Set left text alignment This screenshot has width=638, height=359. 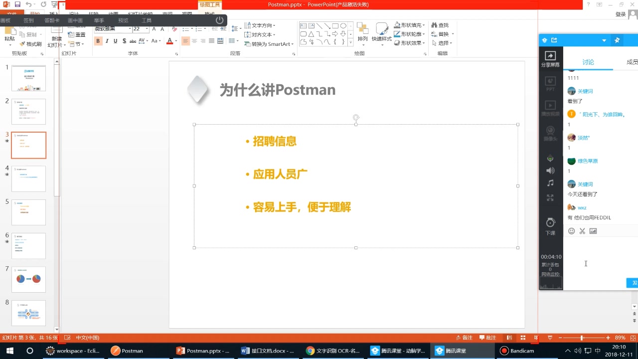coord(186,41)
